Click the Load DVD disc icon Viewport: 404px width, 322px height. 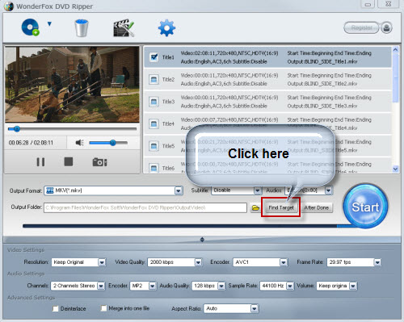[30, 27]
